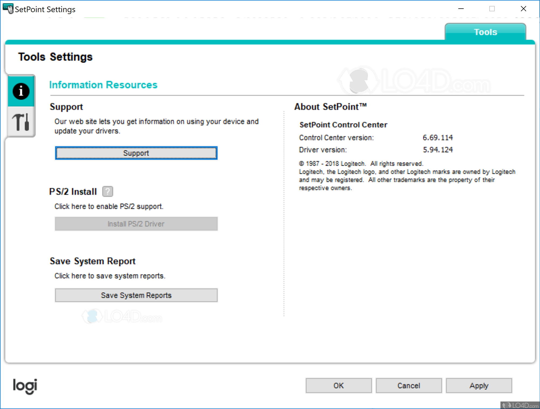Viewport: 540px width, 409px height.
Task: Switch to the Tools tab
Action: point(485,32)
